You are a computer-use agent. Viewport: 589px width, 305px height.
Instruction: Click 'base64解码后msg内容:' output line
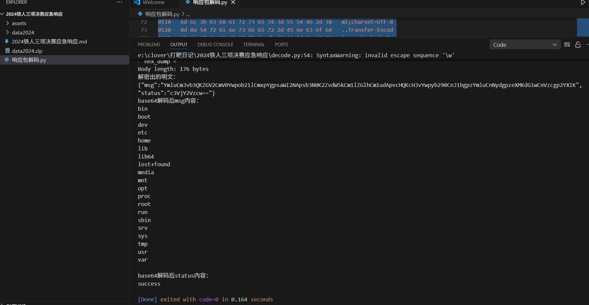coord(168,101)
